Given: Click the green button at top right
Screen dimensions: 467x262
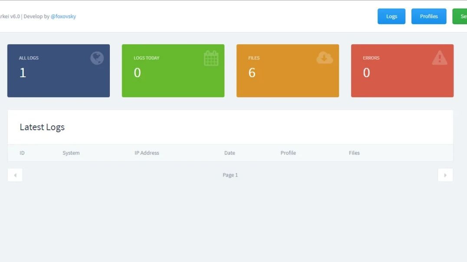Looking at the screenshot, I should [x=460, y=16].
